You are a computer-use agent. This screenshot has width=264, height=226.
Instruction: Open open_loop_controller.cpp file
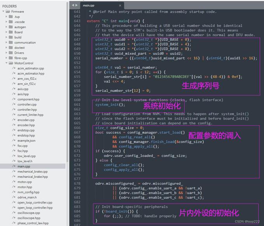point(35,202)
